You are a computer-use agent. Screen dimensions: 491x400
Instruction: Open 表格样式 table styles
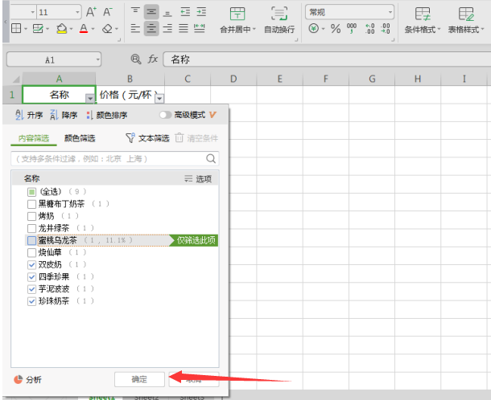tap(466, 20)
